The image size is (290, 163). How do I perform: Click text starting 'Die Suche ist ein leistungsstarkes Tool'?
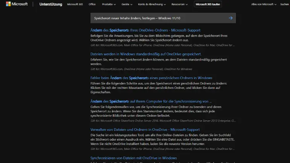click(162, 139)
